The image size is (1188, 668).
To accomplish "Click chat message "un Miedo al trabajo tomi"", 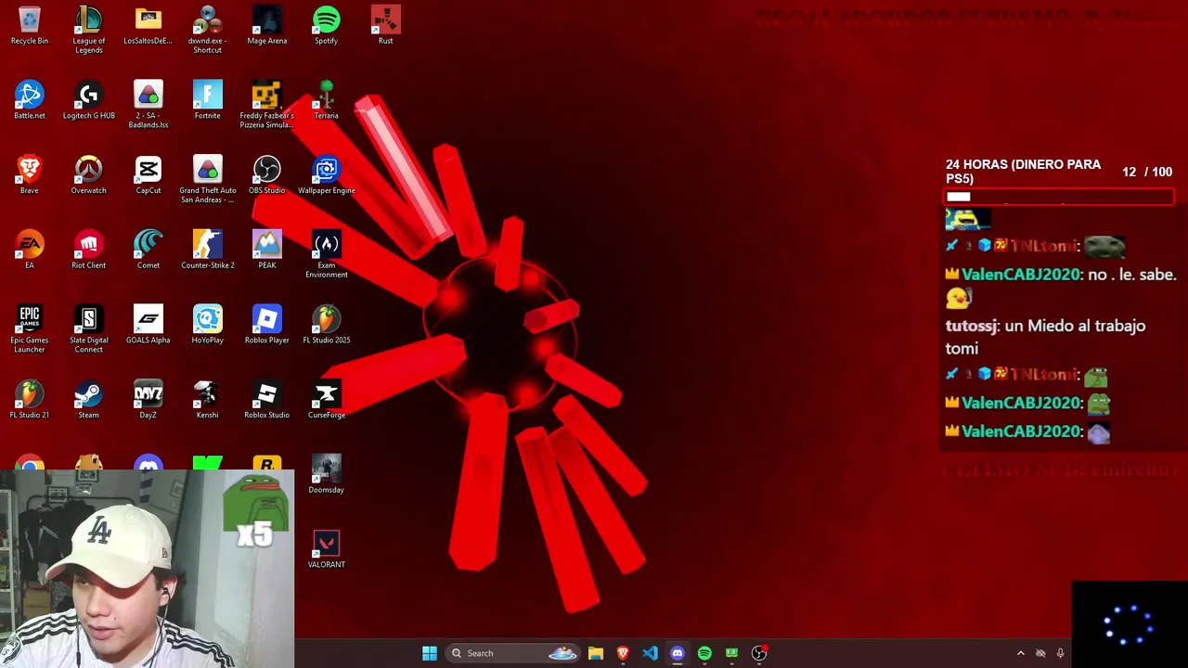I will pyautogui.click(x=1045, y=337).
